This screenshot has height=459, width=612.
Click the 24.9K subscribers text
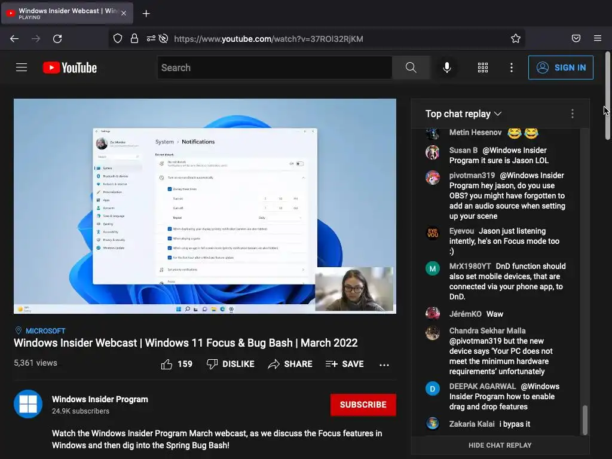pos(81,411)
